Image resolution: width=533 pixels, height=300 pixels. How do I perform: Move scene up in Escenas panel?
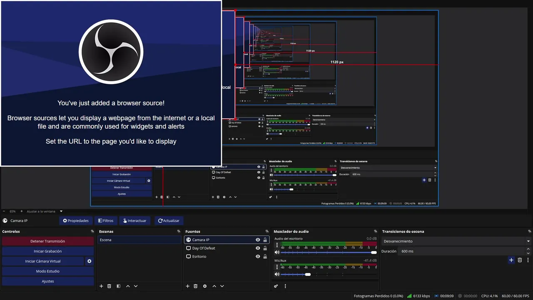(x=128, y=286)
